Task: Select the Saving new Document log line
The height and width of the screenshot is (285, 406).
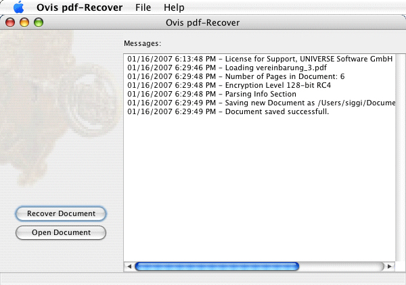Action: [x=261, y=103]
